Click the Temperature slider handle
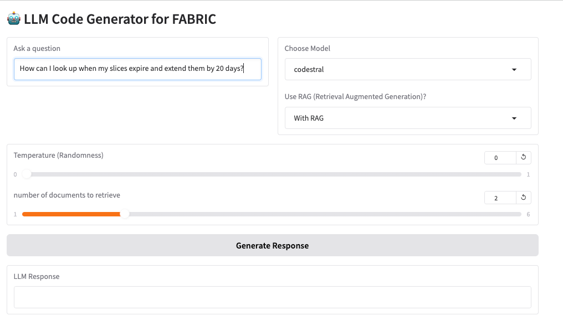The width and height of the screenshot is (563, 326). tap(27, 174)
